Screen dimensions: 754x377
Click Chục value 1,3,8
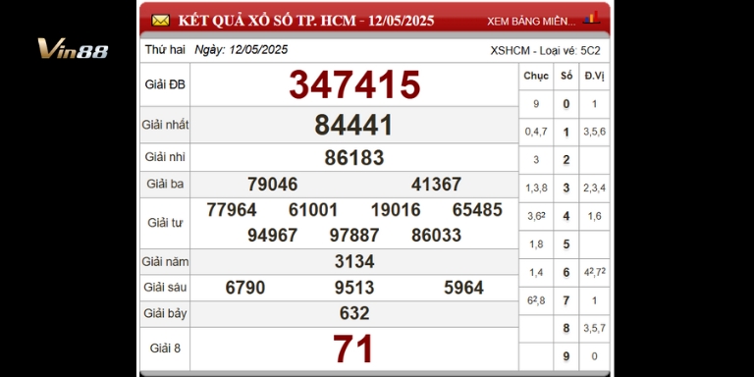tap(536, 188)
